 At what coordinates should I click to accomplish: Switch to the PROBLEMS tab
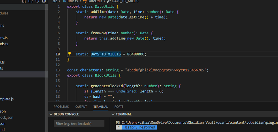(61, 107)
